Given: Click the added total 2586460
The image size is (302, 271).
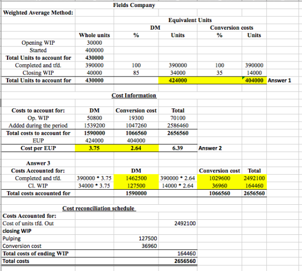Looking at the screenshot, I should 178,126.
